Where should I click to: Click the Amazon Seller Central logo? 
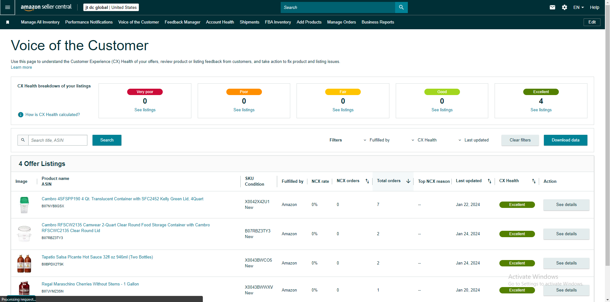pos(46,7)
